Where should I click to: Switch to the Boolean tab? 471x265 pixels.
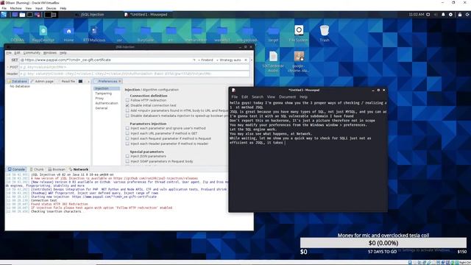[x=57, y=169]
